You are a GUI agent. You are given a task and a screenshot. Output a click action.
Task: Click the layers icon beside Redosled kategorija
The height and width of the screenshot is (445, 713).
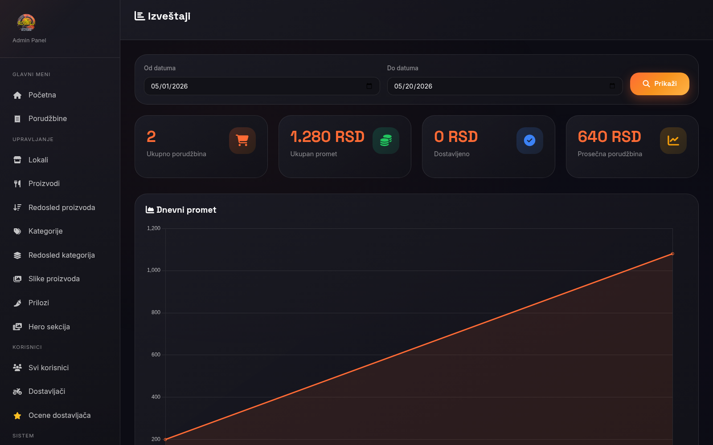pos(17,255)
